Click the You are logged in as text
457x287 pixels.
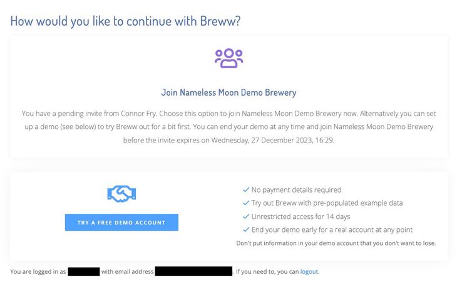tap(38, 271)
